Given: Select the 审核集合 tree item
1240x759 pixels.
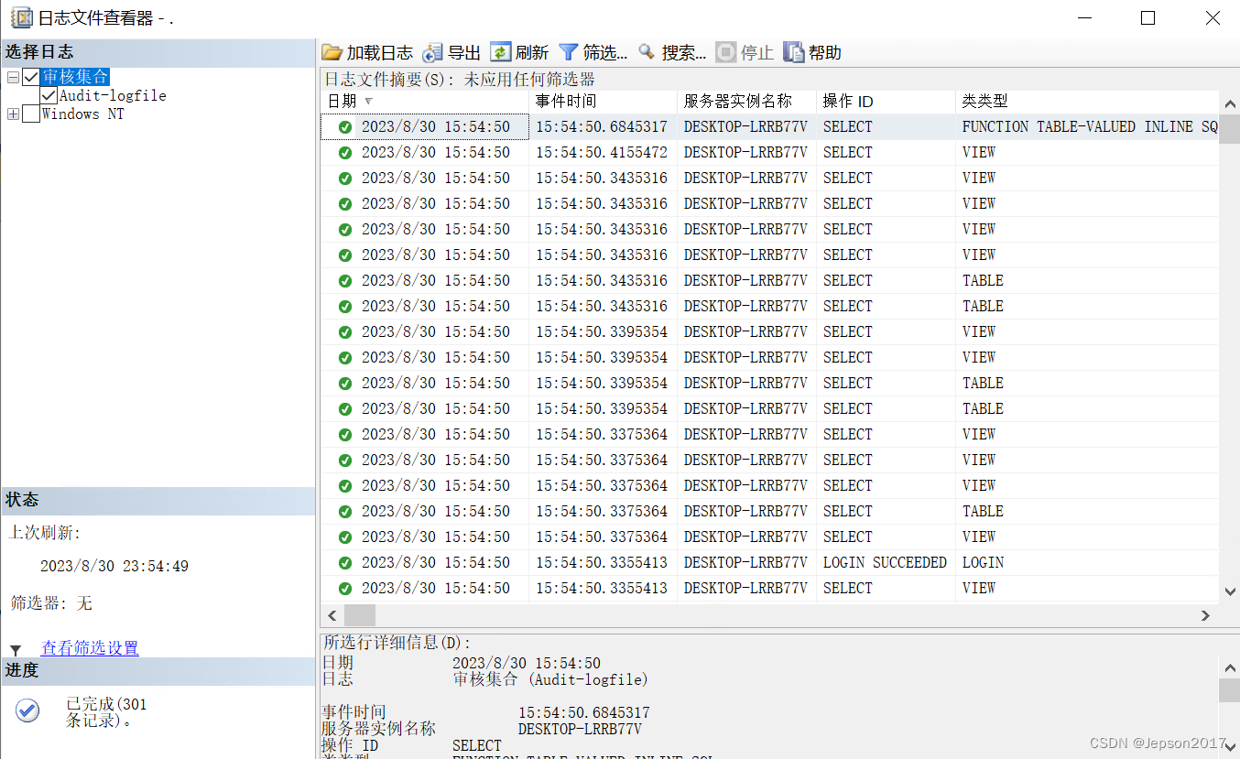Looking at the screenshot, I should (75, 78).
